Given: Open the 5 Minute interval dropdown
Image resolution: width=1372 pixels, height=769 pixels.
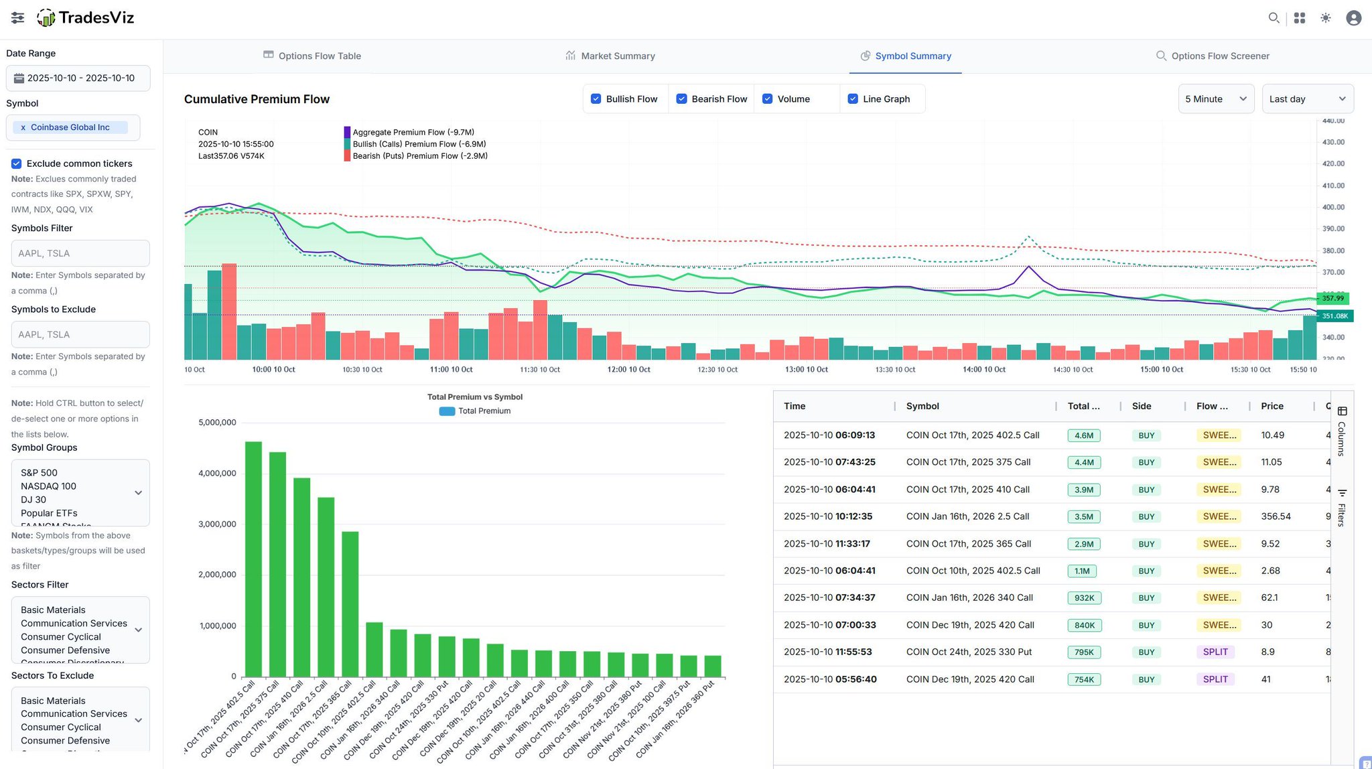Looking at the screenshot, I should pyautogui.click(x=1215, y=99).
